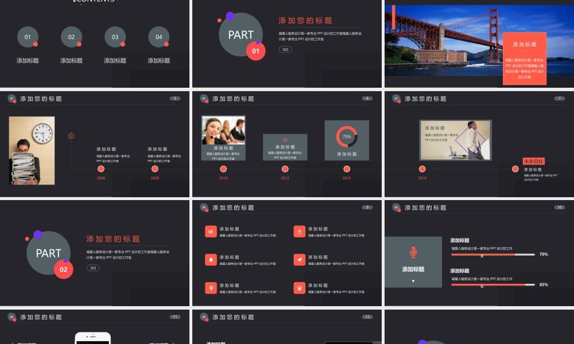Click the header badge icon on slide 9
This screenshot has height=344, width=574.
tap(204, 208)
